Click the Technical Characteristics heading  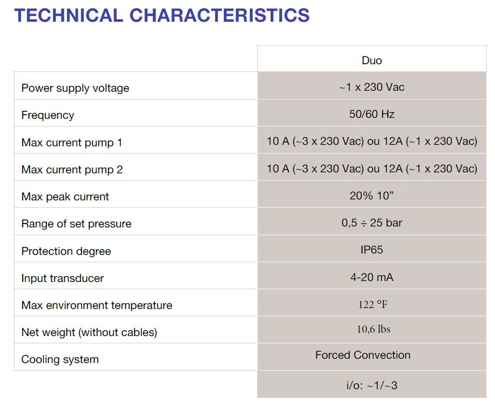[162, 15]
